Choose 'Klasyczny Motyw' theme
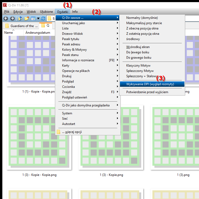 [152, 66]
